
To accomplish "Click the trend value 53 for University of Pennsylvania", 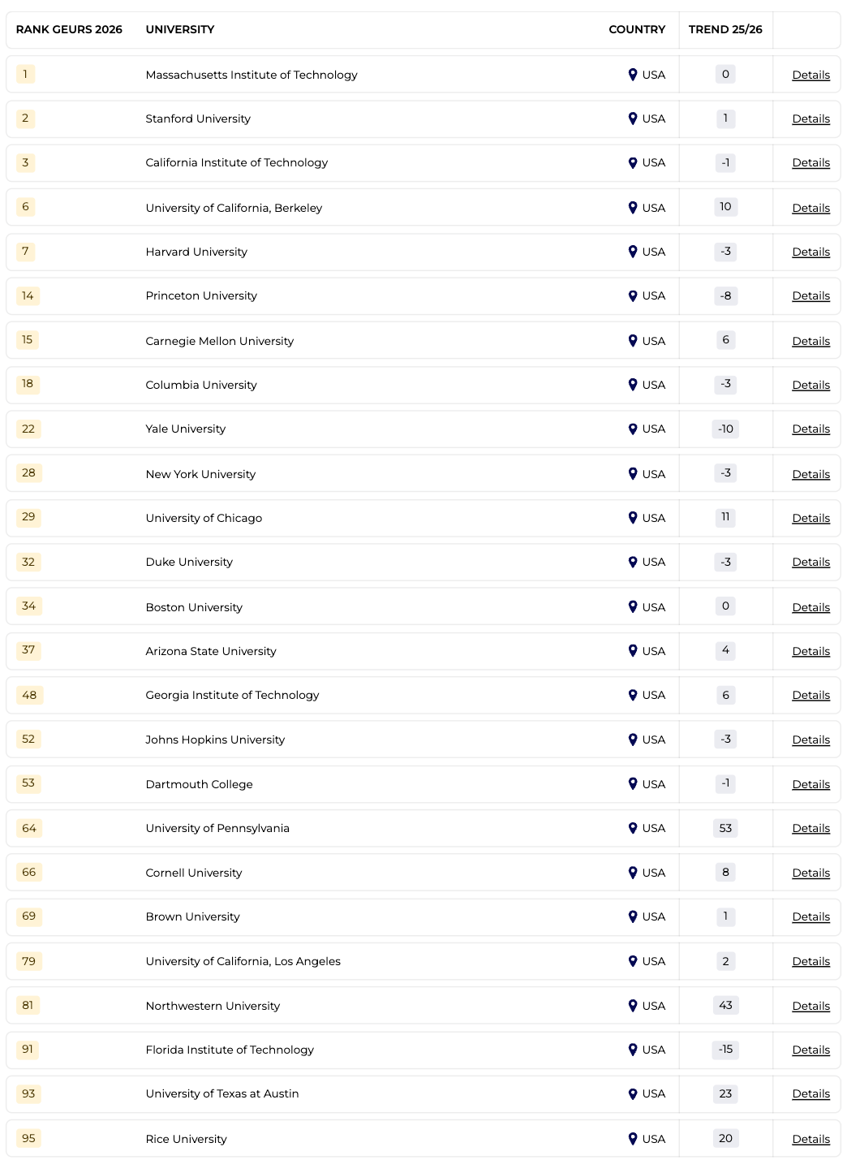I will (724, 828).
